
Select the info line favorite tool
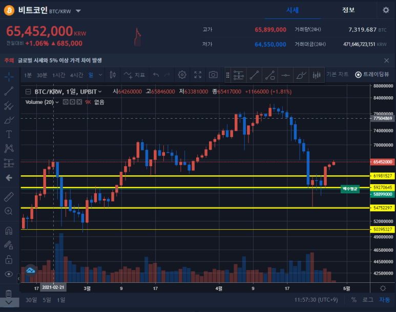click(270, 75)
